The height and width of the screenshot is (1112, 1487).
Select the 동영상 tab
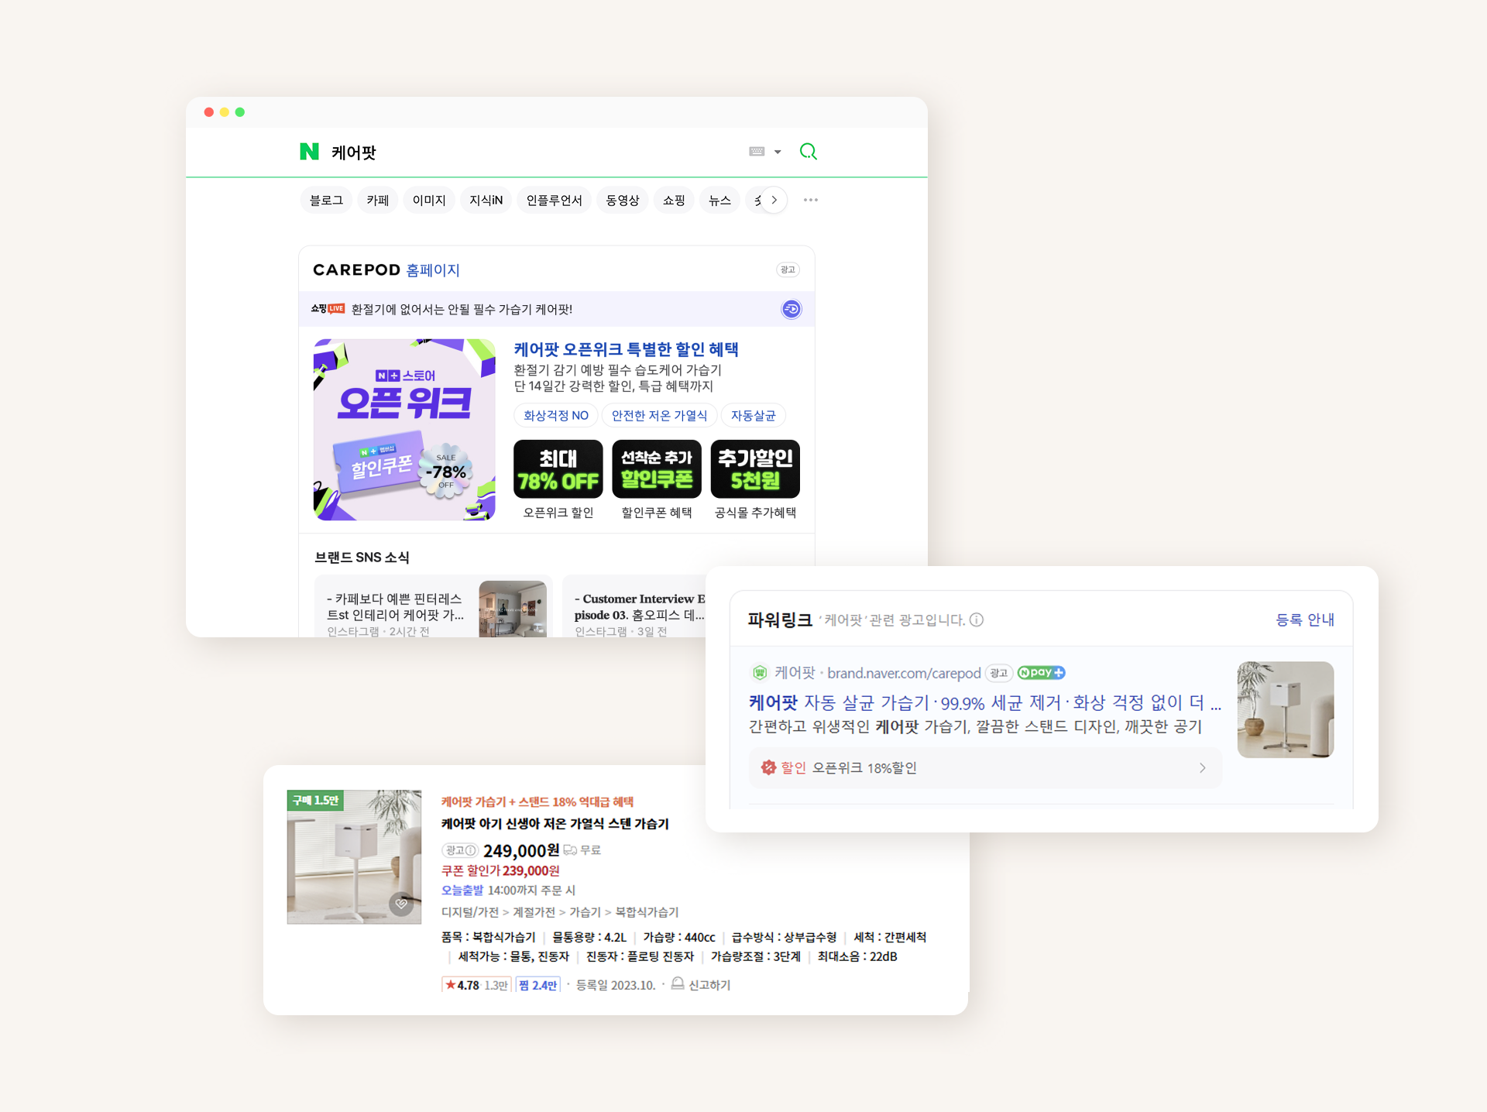click(623, 200)
